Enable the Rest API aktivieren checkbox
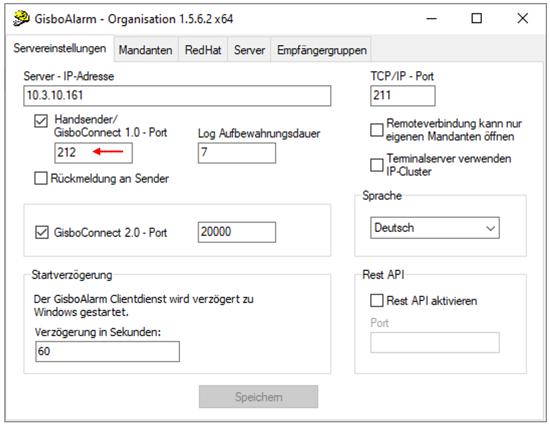Viewport: 550px width, 426px height. (x=377, y=300)
